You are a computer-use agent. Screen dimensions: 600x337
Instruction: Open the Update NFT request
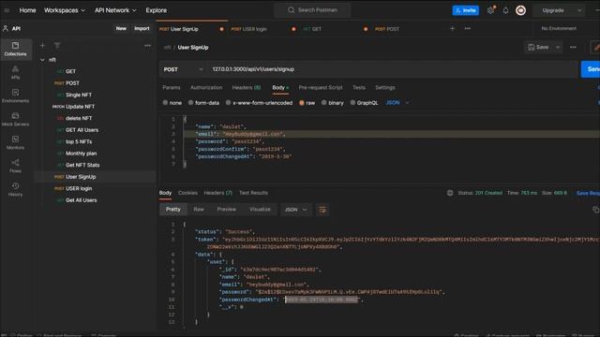(x=80, y=107)
